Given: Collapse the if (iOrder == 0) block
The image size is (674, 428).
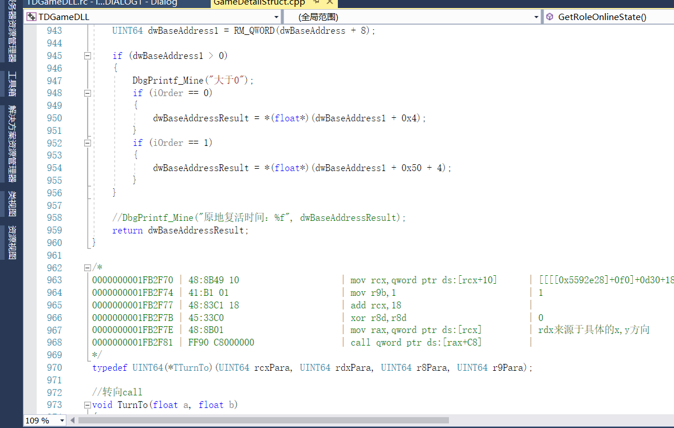Looking at the screenshot, I should [x=87, y=93].
